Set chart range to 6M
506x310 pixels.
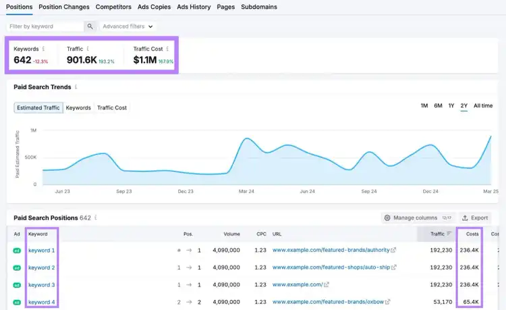click(438, 105)
